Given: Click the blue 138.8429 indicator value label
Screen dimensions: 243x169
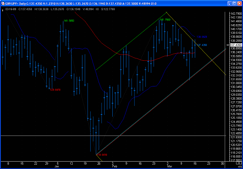Looking at the screenshot, I should 202,37.
